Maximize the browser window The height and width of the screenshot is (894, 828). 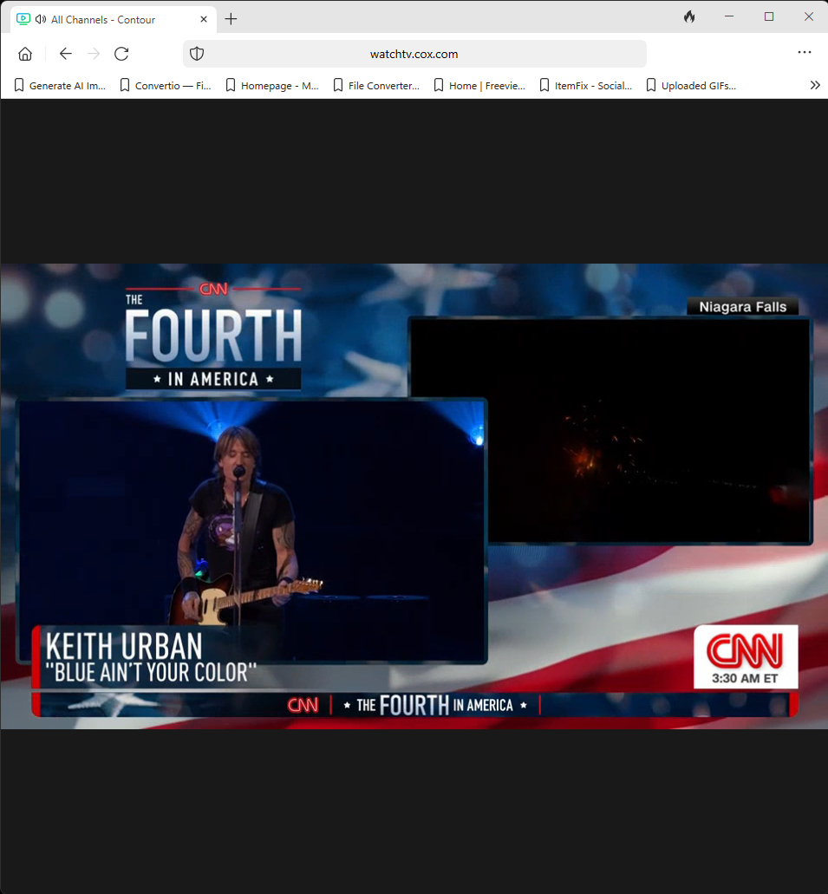tap(769, 17)
